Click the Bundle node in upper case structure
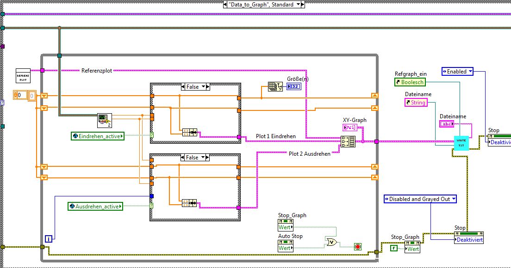This screenshot has height=268, width=511. click(x=190, y=132)
